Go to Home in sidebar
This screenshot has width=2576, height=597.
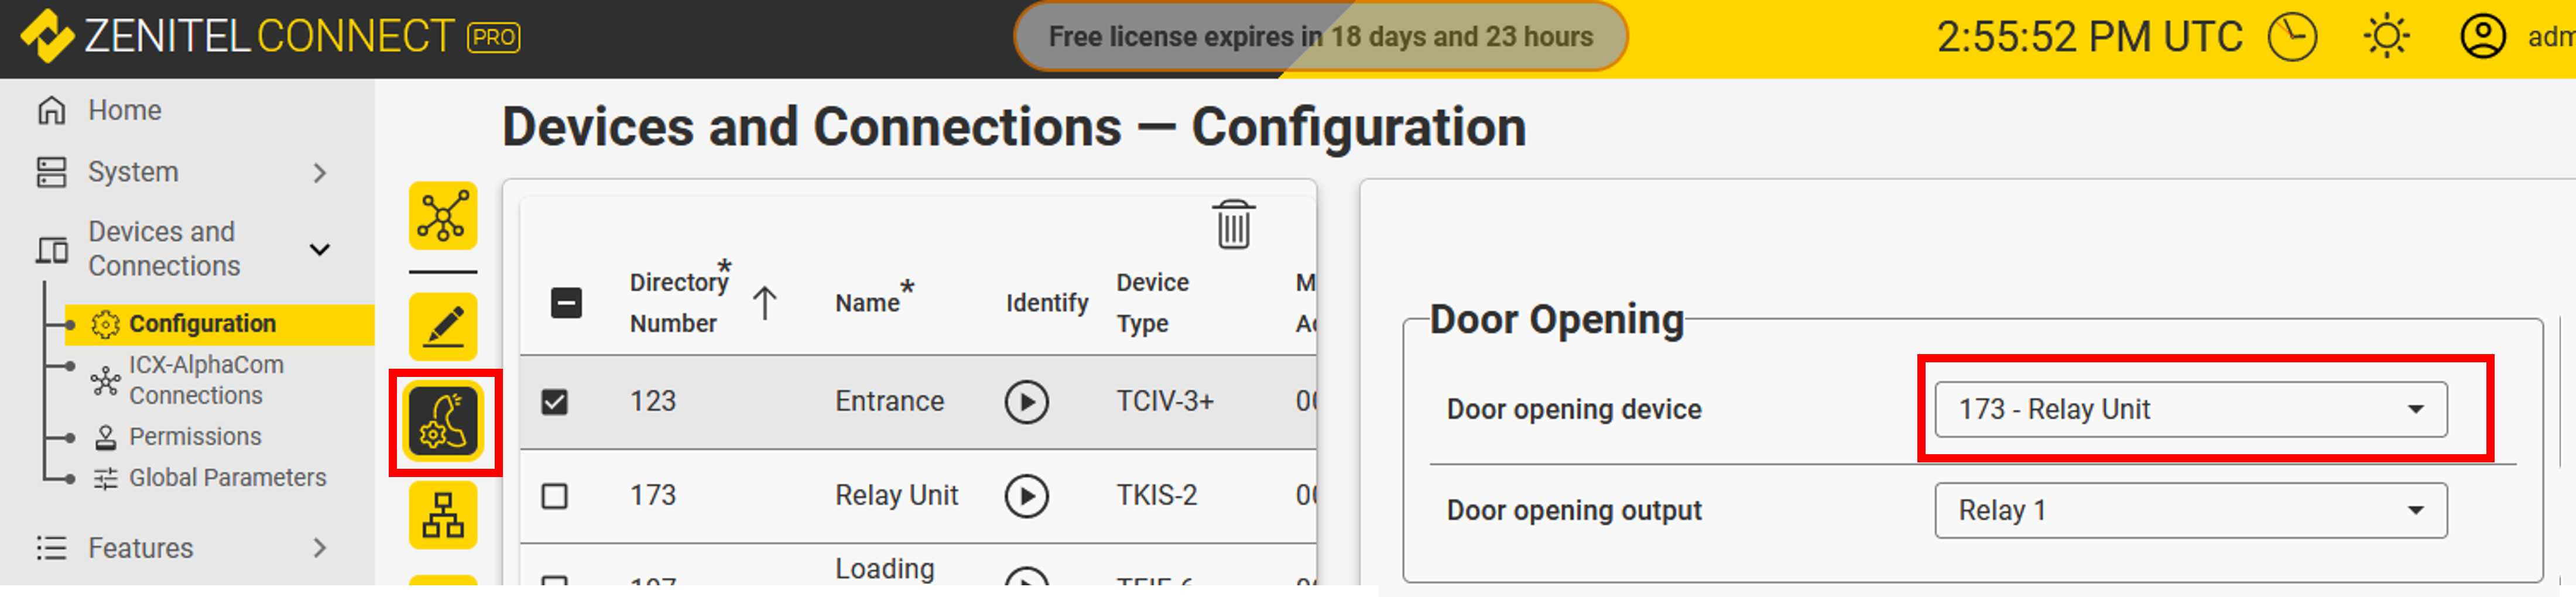(124, 110)
